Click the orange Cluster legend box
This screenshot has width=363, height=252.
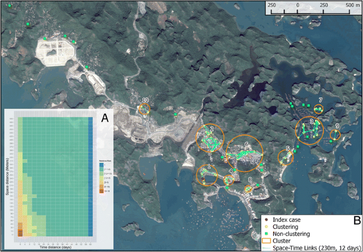pos(266,241)
